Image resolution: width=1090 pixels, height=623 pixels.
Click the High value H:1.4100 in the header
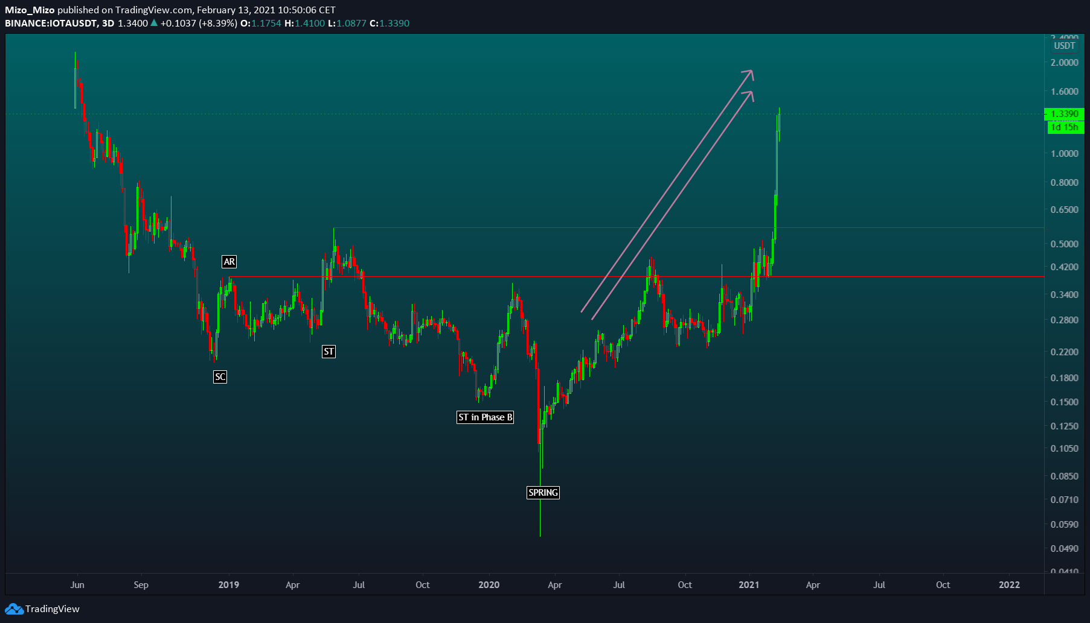[305, 24]
